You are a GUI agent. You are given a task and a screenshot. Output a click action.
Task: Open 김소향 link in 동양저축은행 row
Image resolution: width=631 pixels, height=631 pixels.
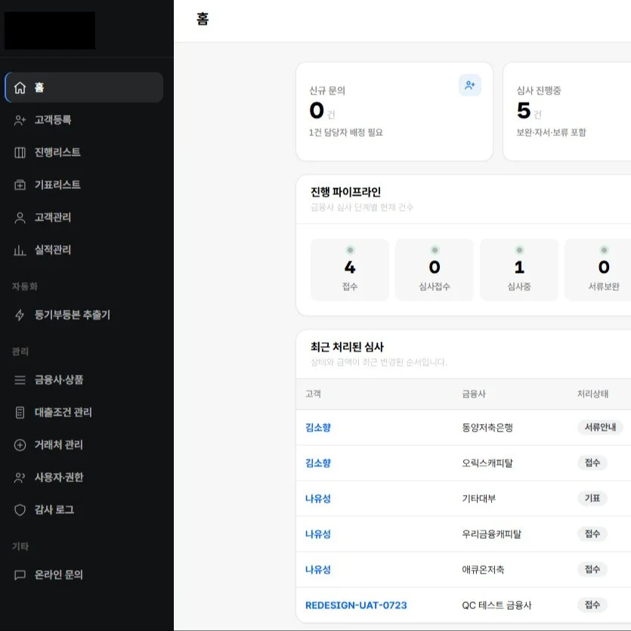(318, 428)
